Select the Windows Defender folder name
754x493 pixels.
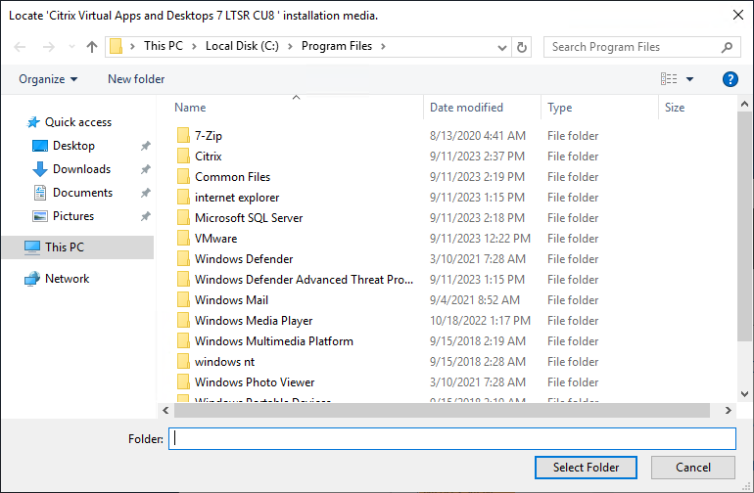[x=244, y=259]
